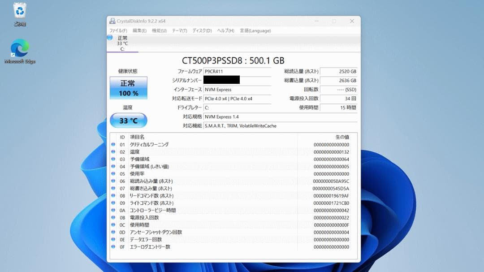Open the Microsoft Edge desktop shortcut
This screenshot has width=484, height=272.
[20, 51]
